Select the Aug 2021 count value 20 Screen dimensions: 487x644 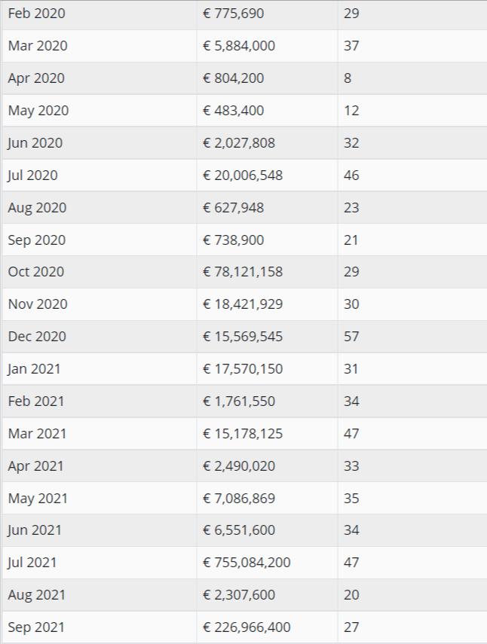tap(351, 595)
